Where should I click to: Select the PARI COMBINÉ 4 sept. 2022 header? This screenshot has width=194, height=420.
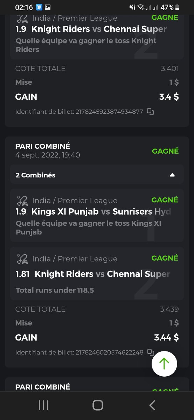(48, 150)
